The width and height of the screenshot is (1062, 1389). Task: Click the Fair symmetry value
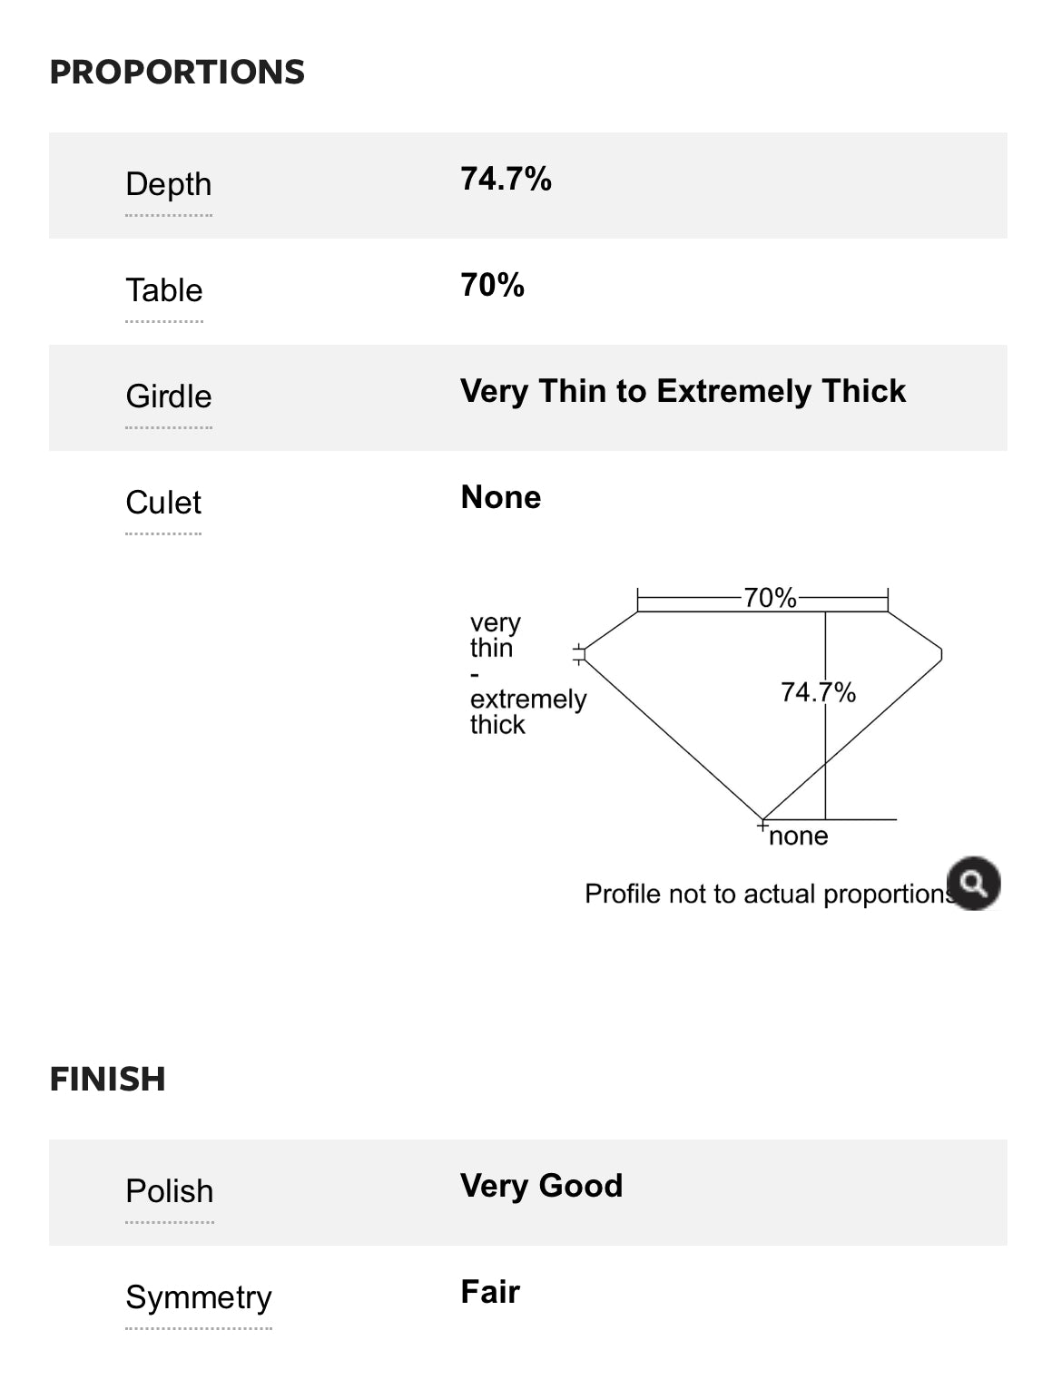point(489,1292)
